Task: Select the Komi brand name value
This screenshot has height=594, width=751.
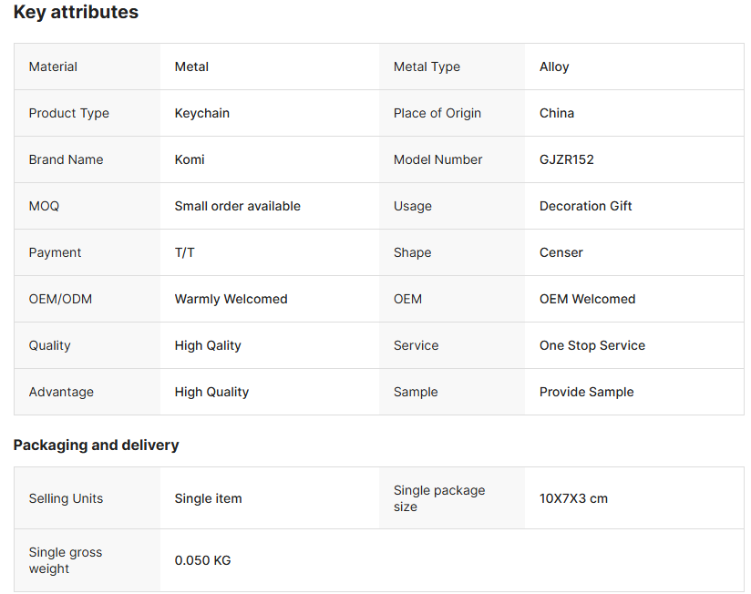Action: pos(190,159)
